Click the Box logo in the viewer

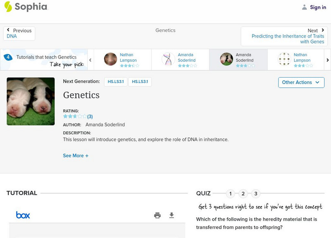point(23,215)
